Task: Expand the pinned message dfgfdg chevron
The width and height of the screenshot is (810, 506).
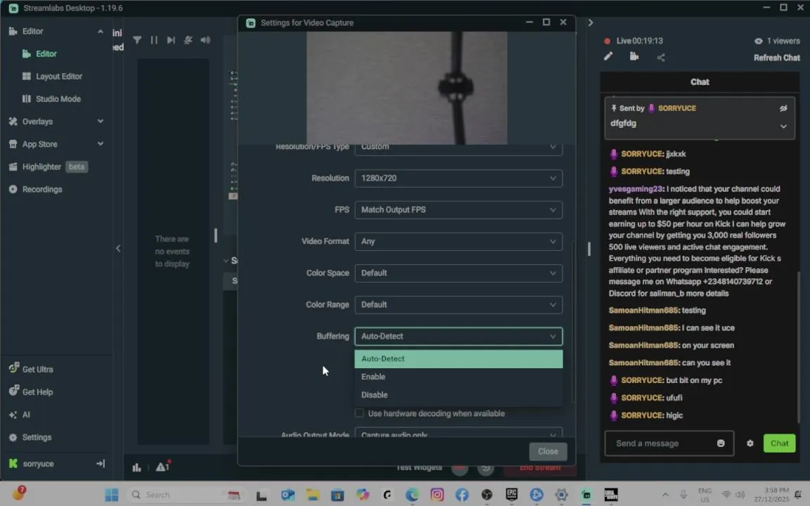Action: click(783, 126)
